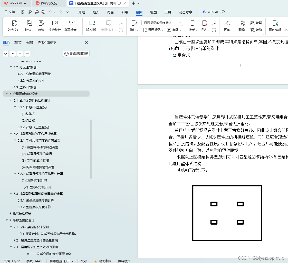This screenshot has width=288, height=263.
Task: Click the 拒绝 reject change icon
Action: click(x=205, y=23)
